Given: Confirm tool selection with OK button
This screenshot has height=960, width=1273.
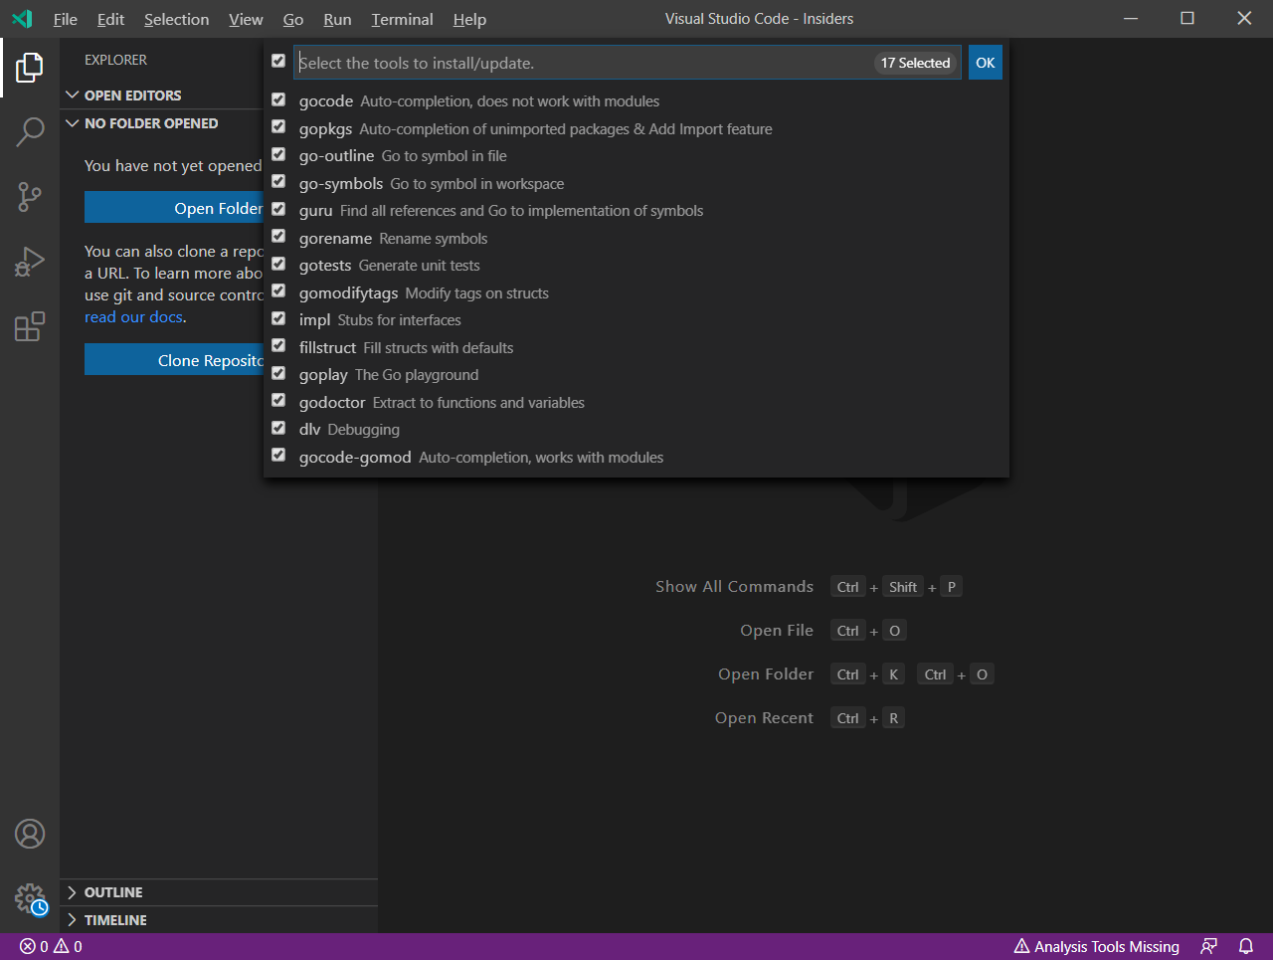Looking at the screenshot, I should pyautogui.click(x=986, y=63).
